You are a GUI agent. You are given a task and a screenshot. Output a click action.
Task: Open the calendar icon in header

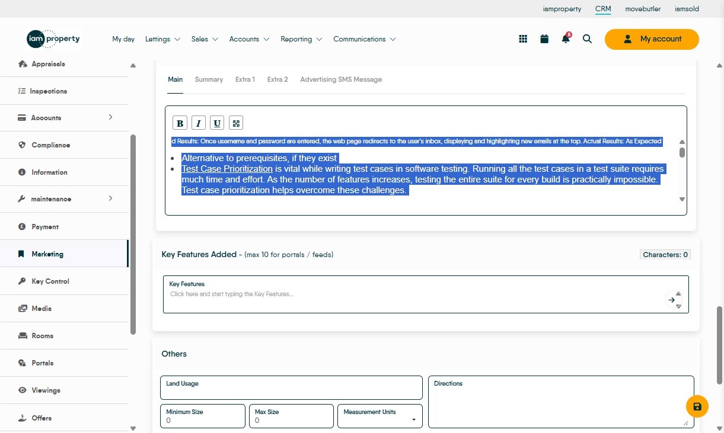544,39
